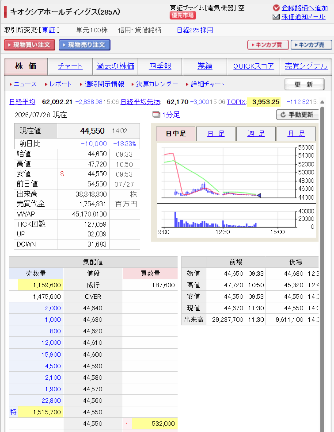Click the 更新 button
This screenshot has height=432, width=334.
(304, 84)
